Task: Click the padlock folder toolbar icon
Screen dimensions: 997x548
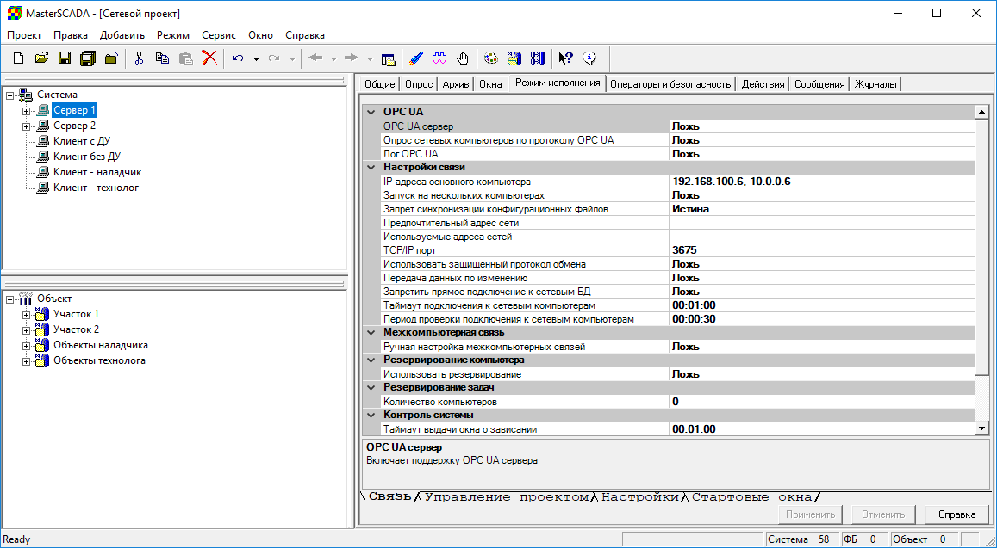Action: (x=111, y=58)
